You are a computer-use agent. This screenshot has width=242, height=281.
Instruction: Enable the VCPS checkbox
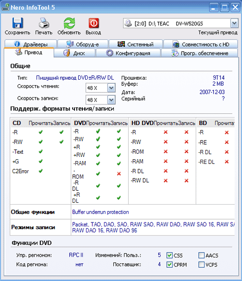201,265
